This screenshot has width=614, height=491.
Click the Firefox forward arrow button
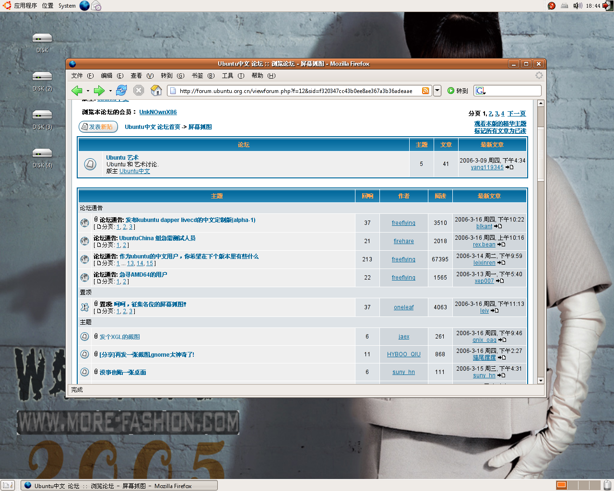tap(99, 90)
